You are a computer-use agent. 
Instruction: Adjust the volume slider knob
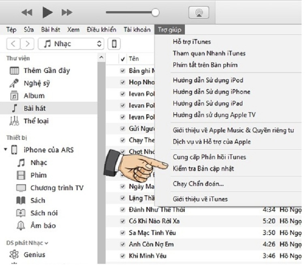(x=155, y=13)
